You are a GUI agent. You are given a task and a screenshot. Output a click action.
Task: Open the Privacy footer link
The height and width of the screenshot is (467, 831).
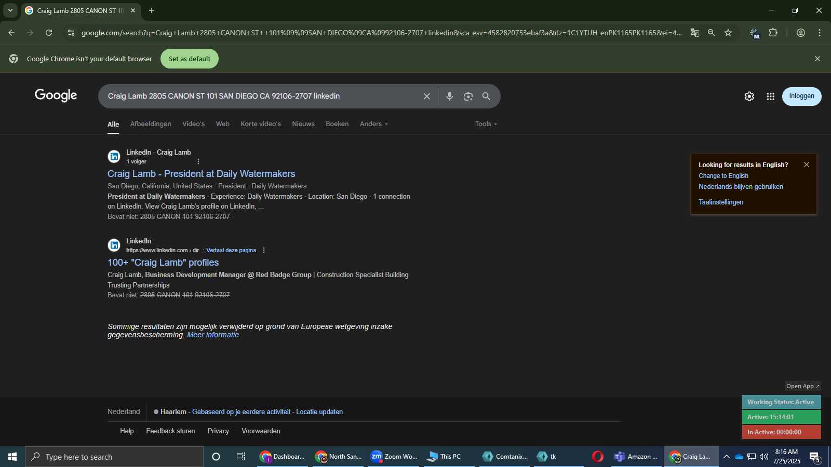(x=218, y=431)
